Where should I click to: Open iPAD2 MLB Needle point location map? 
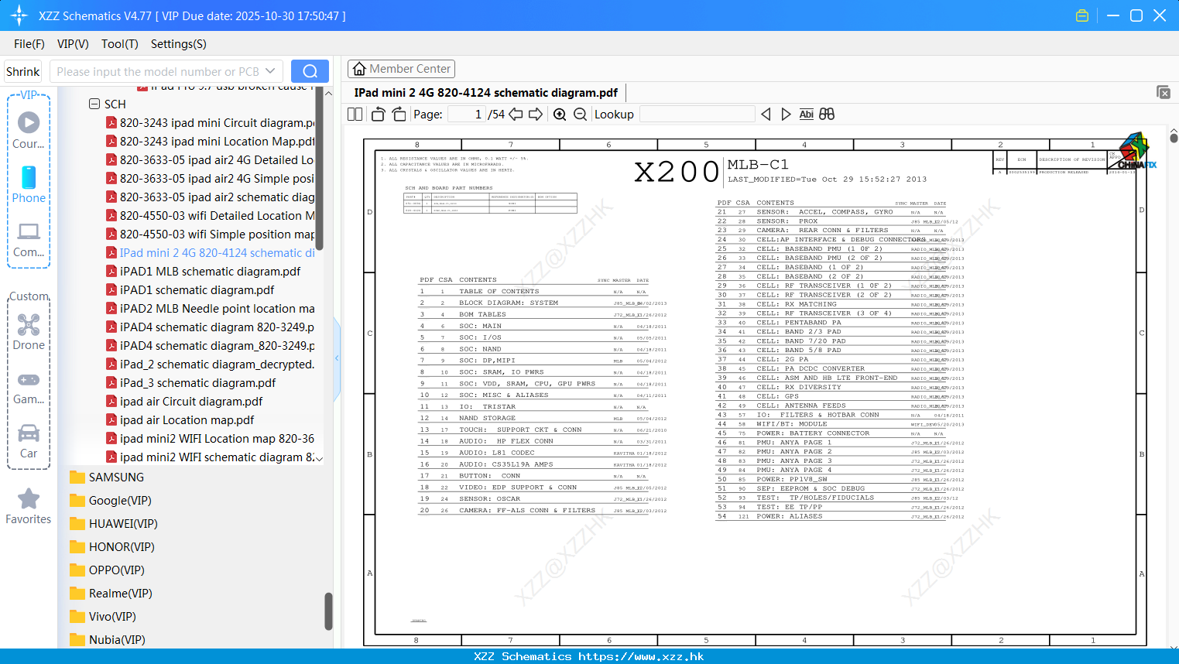tap(211, 308)
